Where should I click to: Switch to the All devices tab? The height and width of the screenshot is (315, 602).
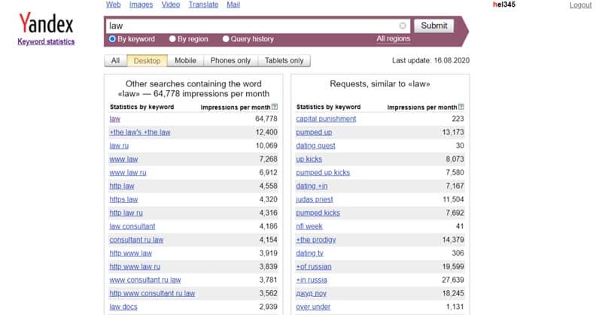pyautogui.click(x=115, y=61)
